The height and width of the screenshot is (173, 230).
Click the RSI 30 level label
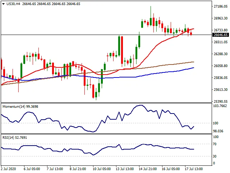click(x=215, y=156)
